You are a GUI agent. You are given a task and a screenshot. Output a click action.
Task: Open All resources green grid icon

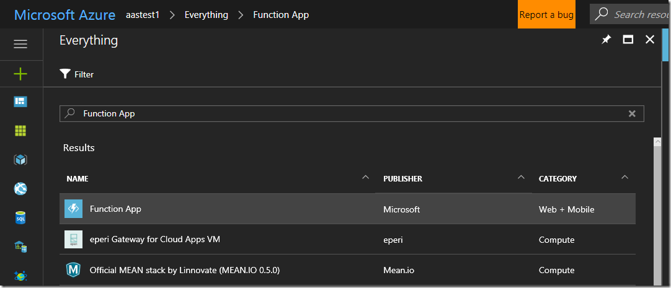20,131
